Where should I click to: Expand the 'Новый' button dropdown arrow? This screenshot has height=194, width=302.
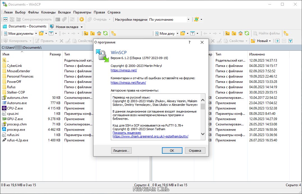270,41
